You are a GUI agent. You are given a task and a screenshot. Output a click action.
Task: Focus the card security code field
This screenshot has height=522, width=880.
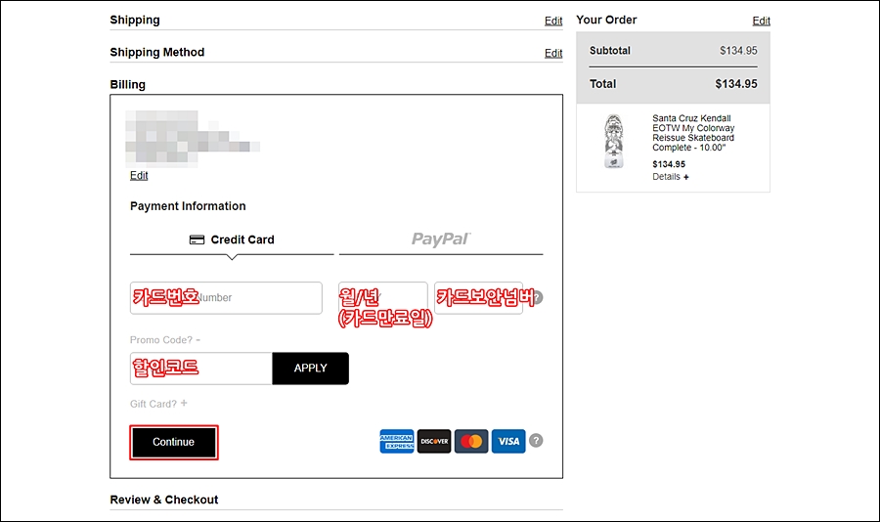tap(479, 298)
